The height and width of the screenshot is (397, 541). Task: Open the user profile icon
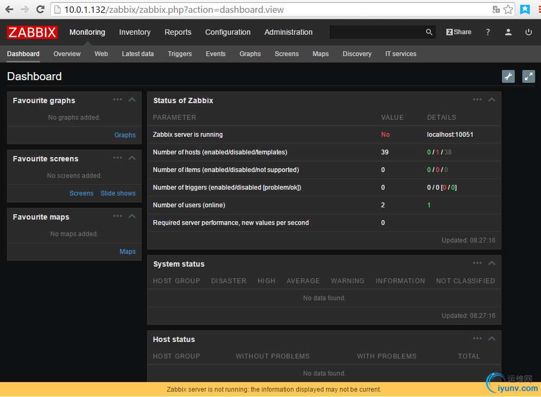pos(508,32)
